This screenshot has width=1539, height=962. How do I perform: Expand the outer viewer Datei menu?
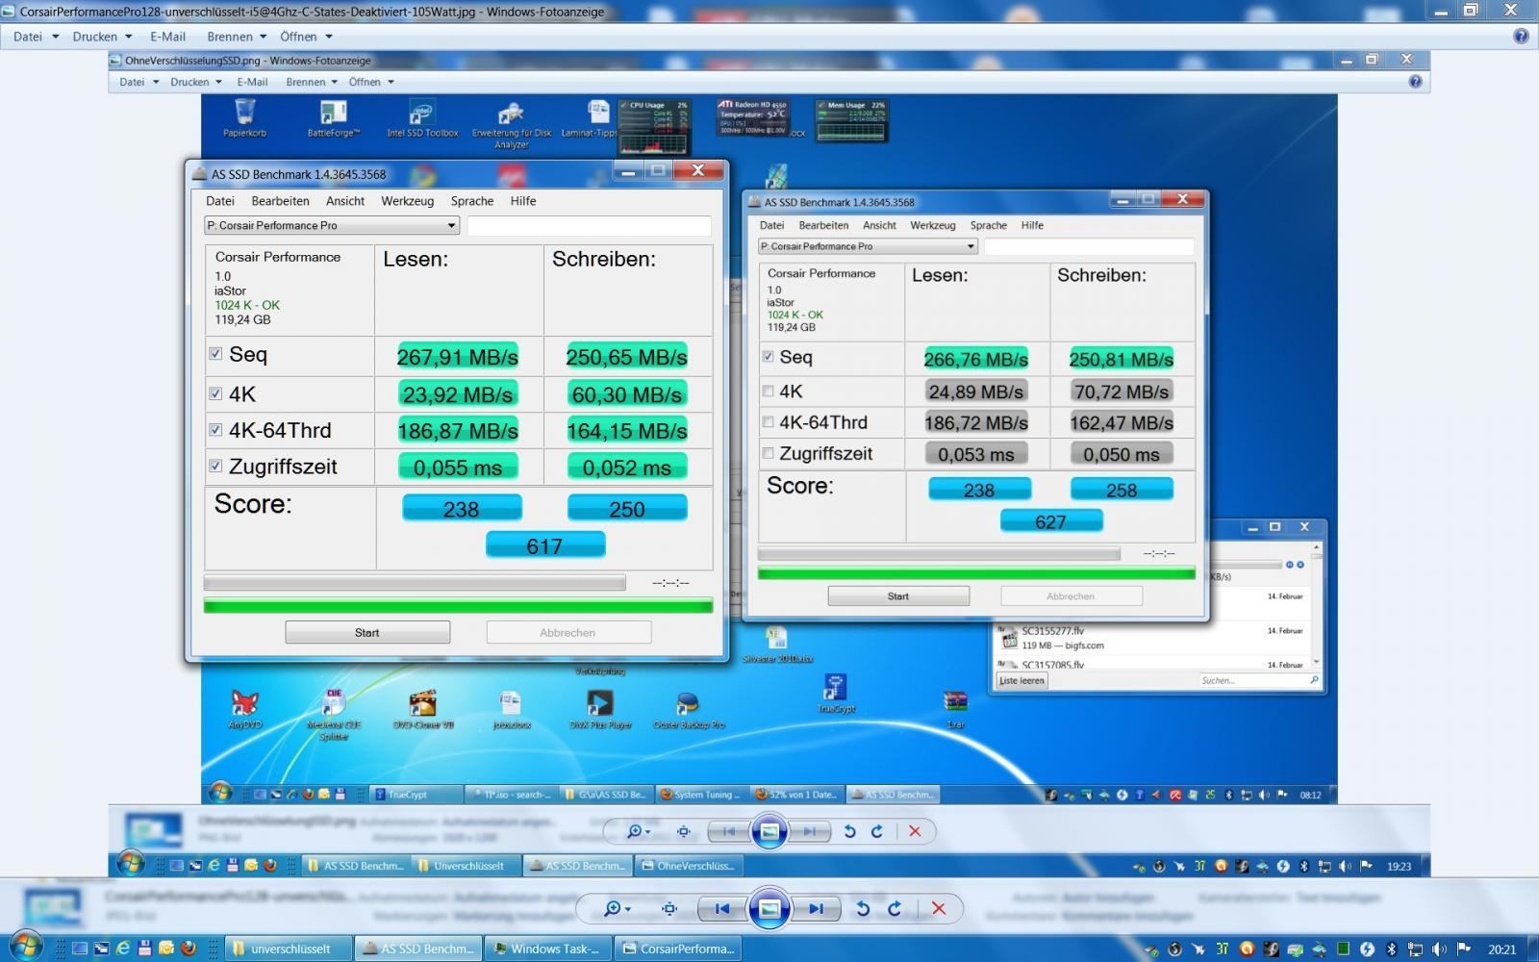[36, 37]
